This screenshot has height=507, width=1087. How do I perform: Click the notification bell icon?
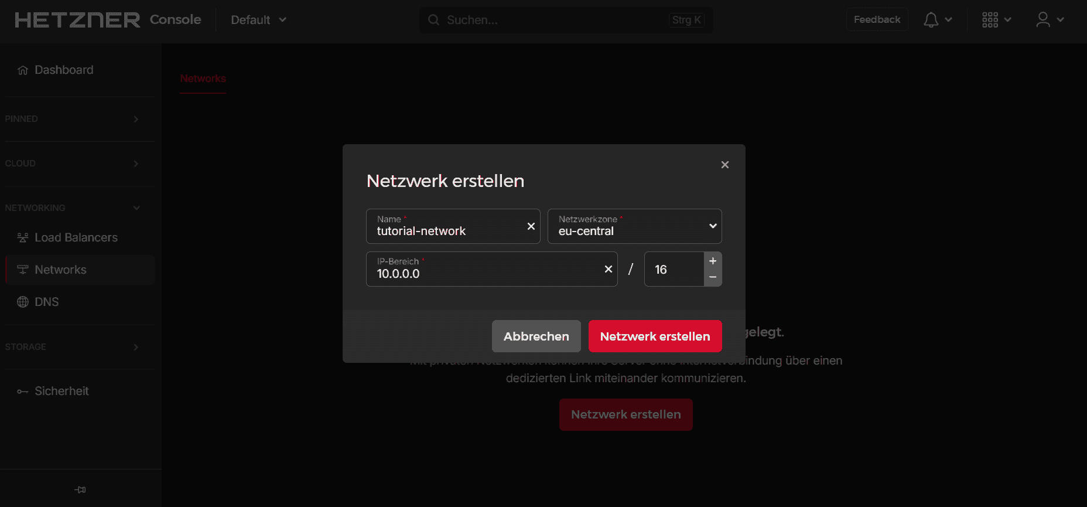(931, 20)
